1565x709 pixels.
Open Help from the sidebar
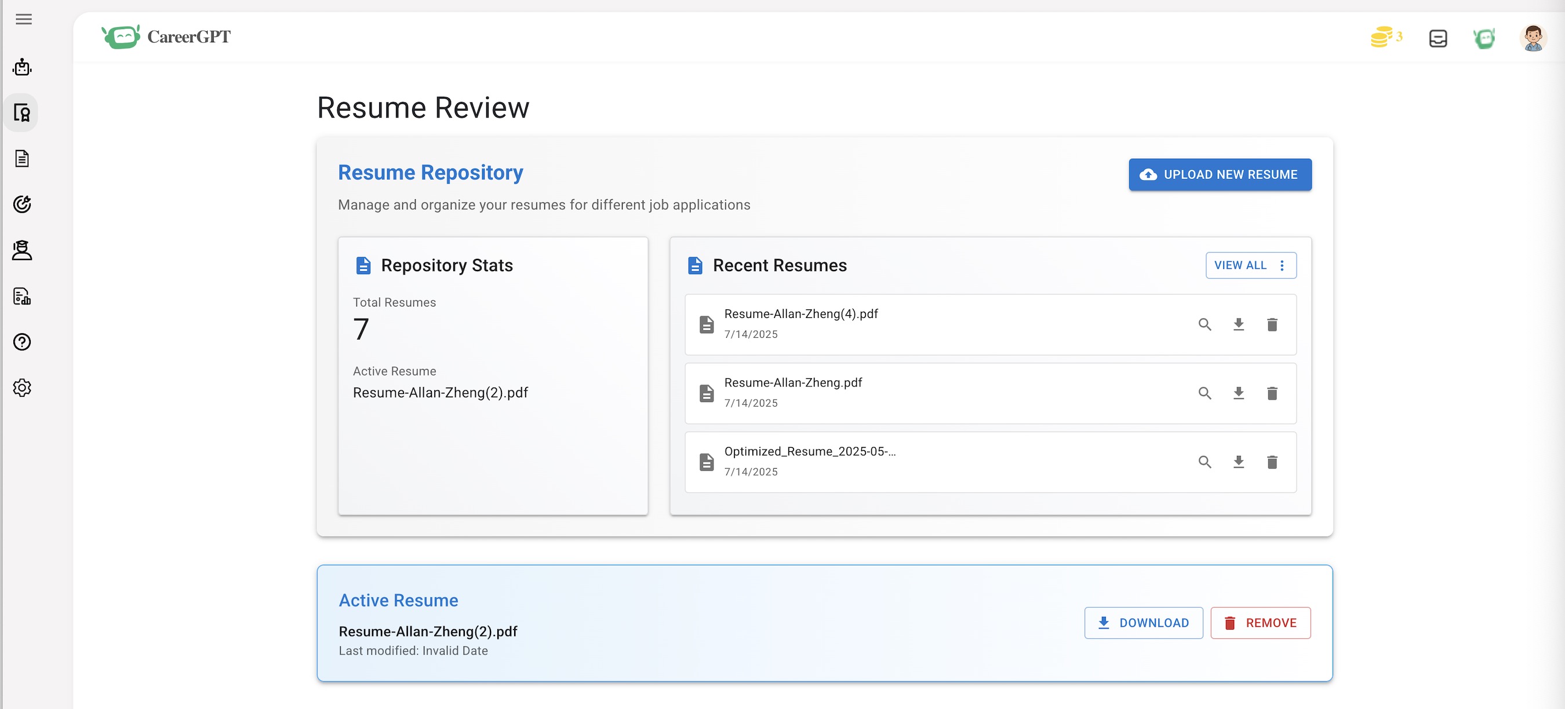point(23,342)
